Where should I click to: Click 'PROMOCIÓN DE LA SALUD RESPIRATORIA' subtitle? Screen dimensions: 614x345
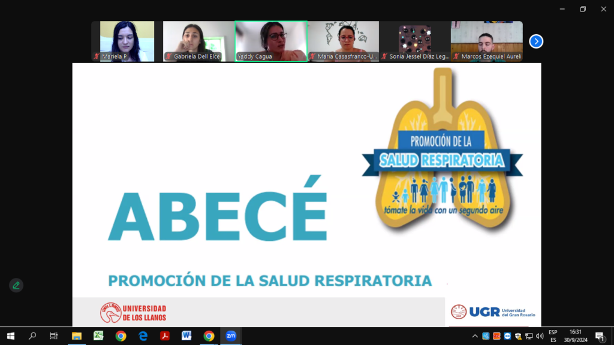coord(270,280)
